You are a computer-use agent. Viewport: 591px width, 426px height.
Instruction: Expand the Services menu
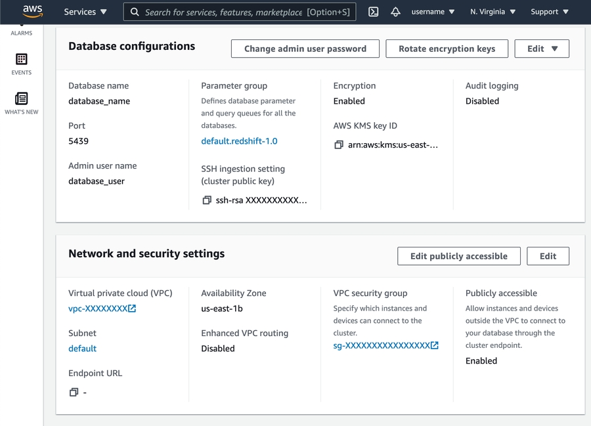(x=85, y=12)
